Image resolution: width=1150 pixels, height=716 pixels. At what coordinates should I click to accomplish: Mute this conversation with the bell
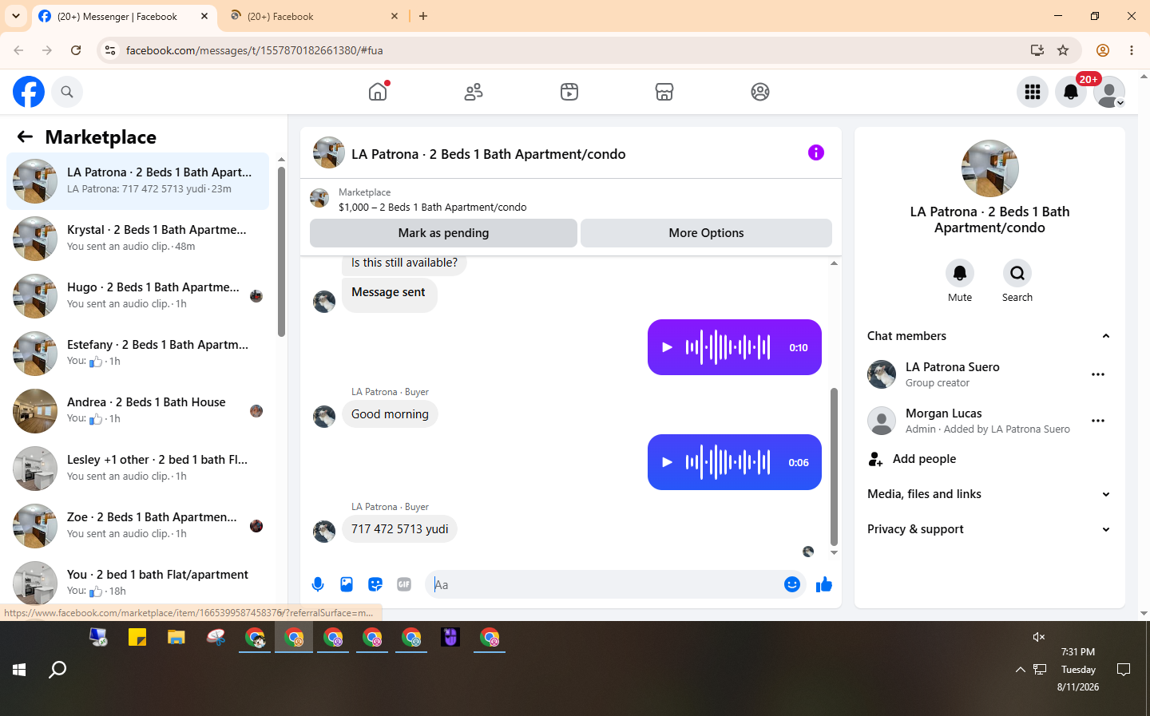click(x=960, y=274)
